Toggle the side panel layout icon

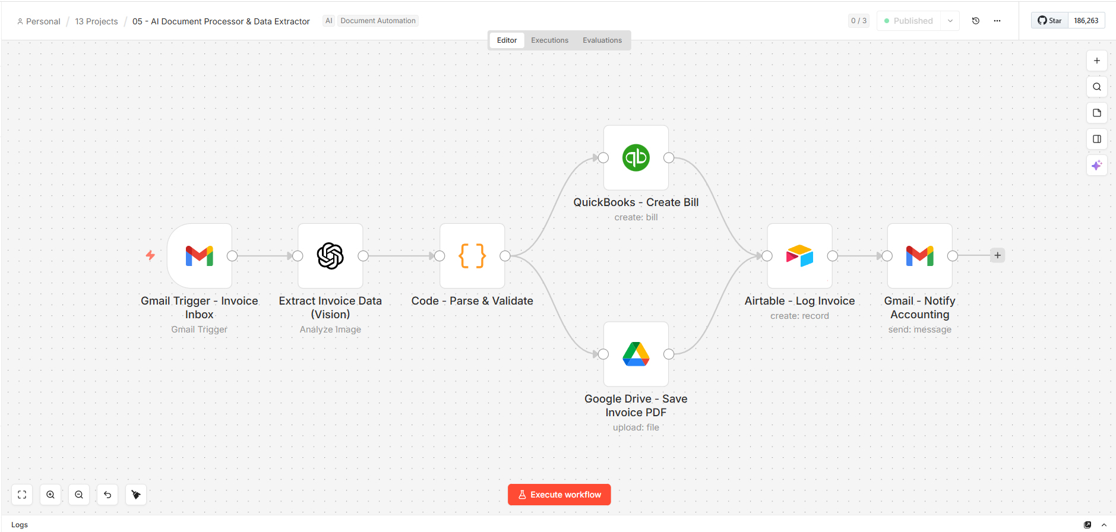coord(1097,139)
